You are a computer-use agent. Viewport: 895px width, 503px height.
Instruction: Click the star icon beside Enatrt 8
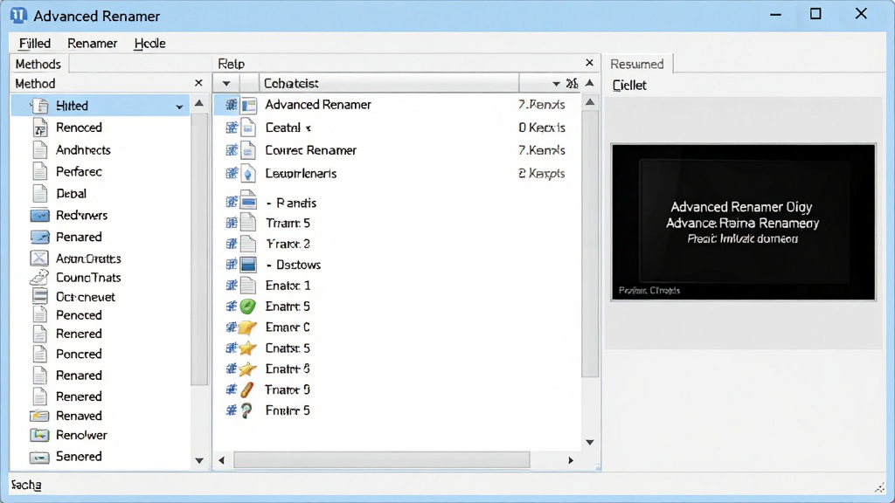(247, 369)
